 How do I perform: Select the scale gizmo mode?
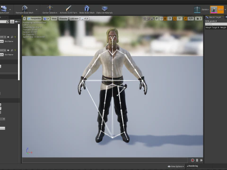pyautogui.click(x=153, y=18)
